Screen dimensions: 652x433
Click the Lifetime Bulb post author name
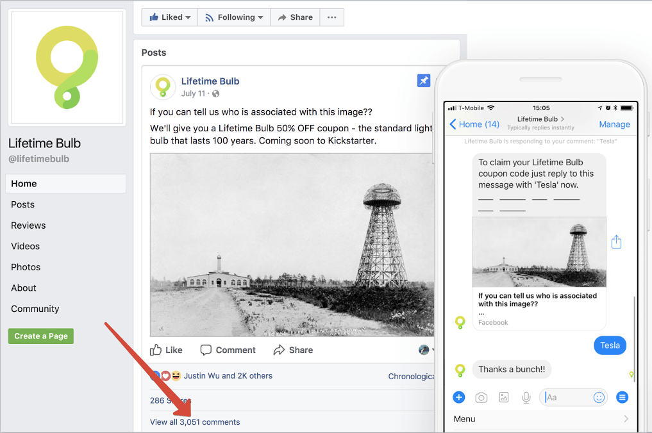tap(210, 81)
